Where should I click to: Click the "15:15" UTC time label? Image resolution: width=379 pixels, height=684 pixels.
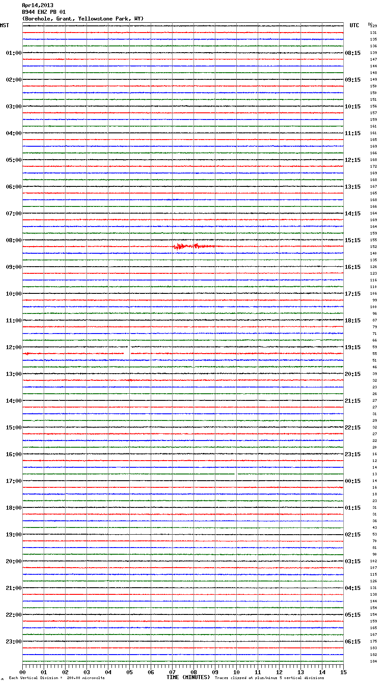pyautogui.click(x=353, y=240)
